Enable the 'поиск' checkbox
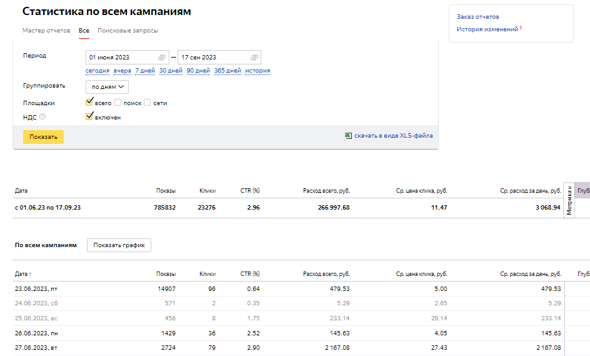This screenshot has width=590, height=356. pyautogui.click(x=117, y=103)
